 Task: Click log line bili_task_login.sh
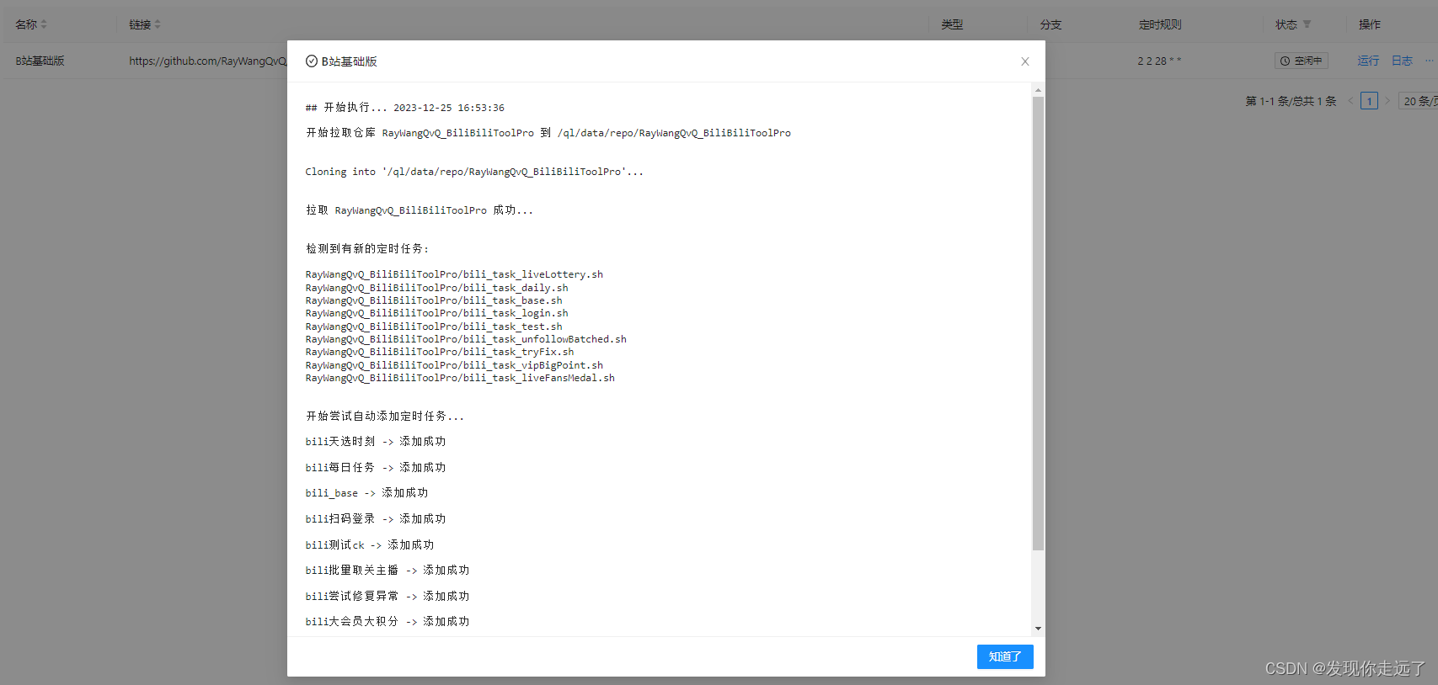pyautogui.click(x=436, y=313)
